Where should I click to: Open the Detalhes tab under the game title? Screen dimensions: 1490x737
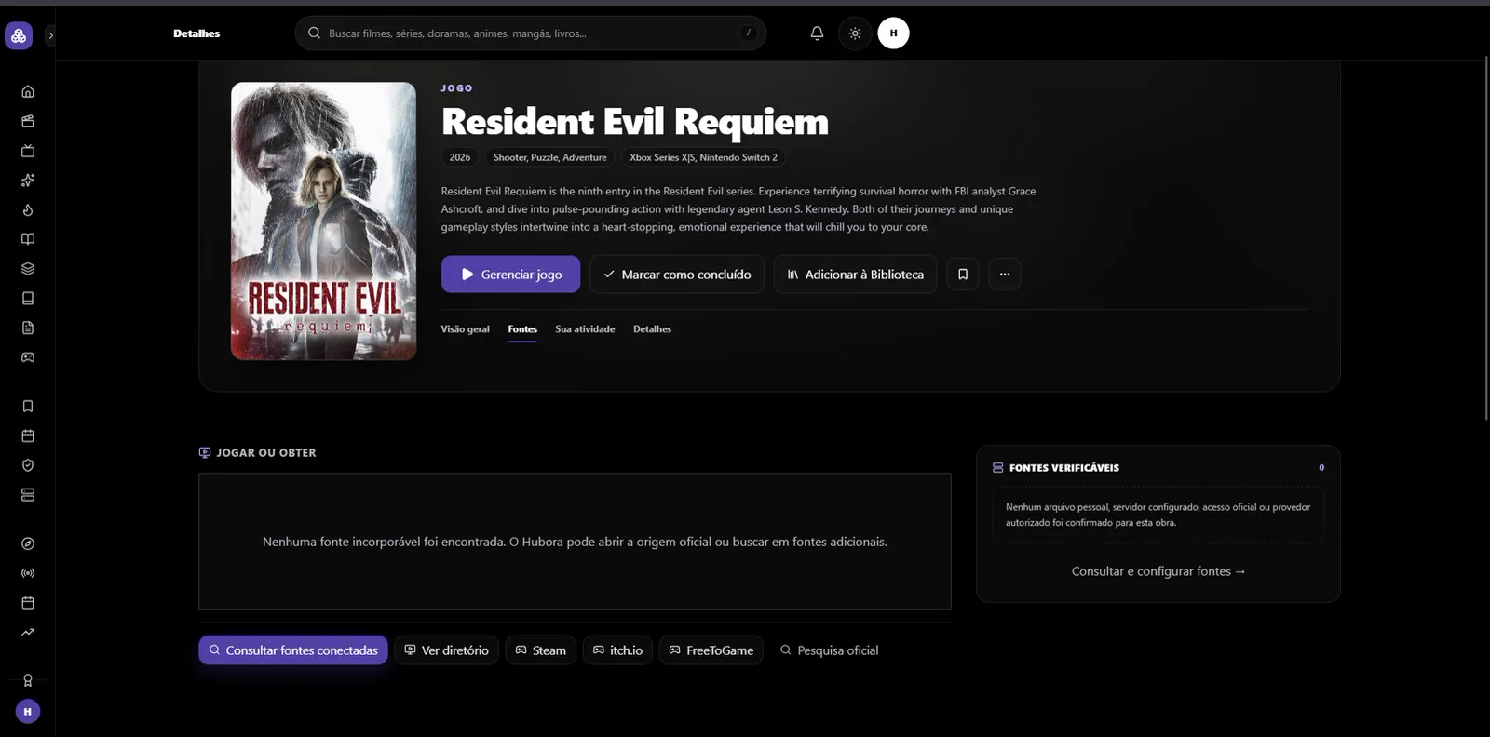pyautogui.click(x=652, y=329)
